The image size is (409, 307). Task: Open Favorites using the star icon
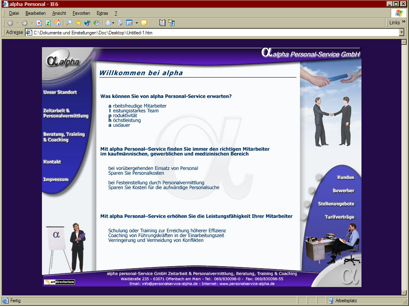point(78,23)
